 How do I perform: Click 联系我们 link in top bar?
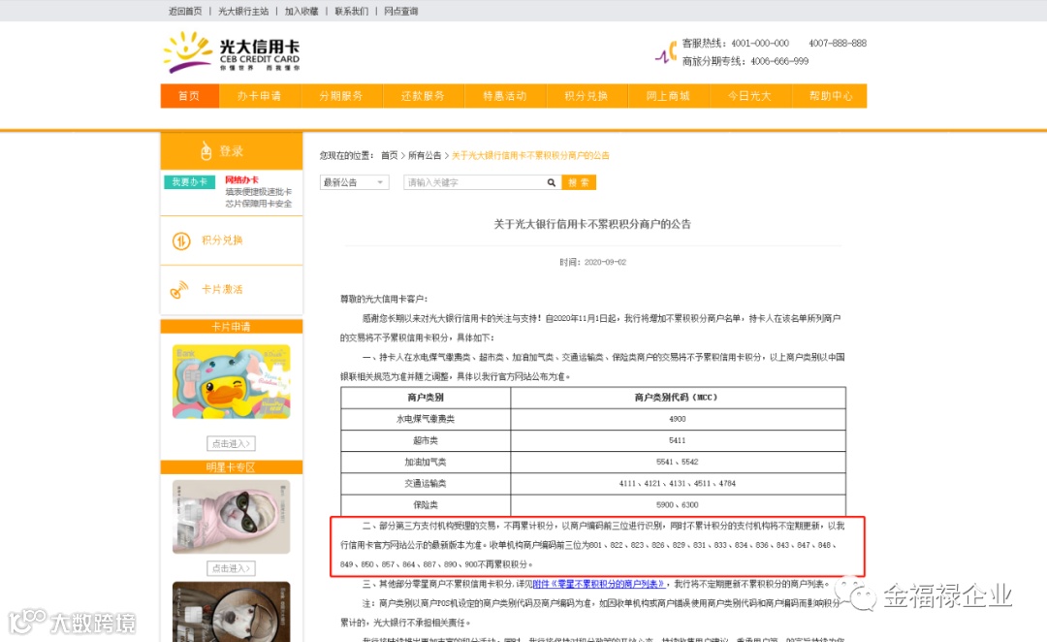point(351,12)
